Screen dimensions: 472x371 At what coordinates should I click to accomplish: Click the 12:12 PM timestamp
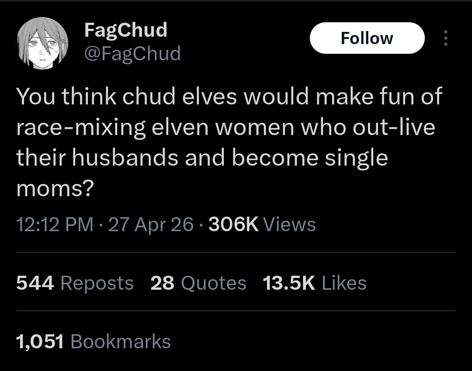(55, 225)
